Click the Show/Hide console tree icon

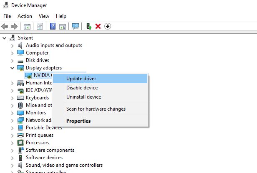[27, 26]
